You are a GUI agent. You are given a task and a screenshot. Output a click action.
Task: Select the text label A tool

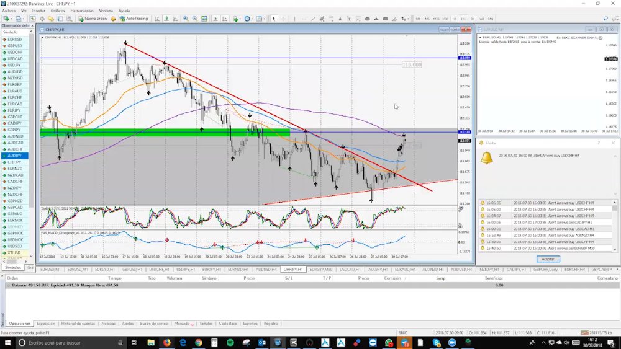[340, 19]
